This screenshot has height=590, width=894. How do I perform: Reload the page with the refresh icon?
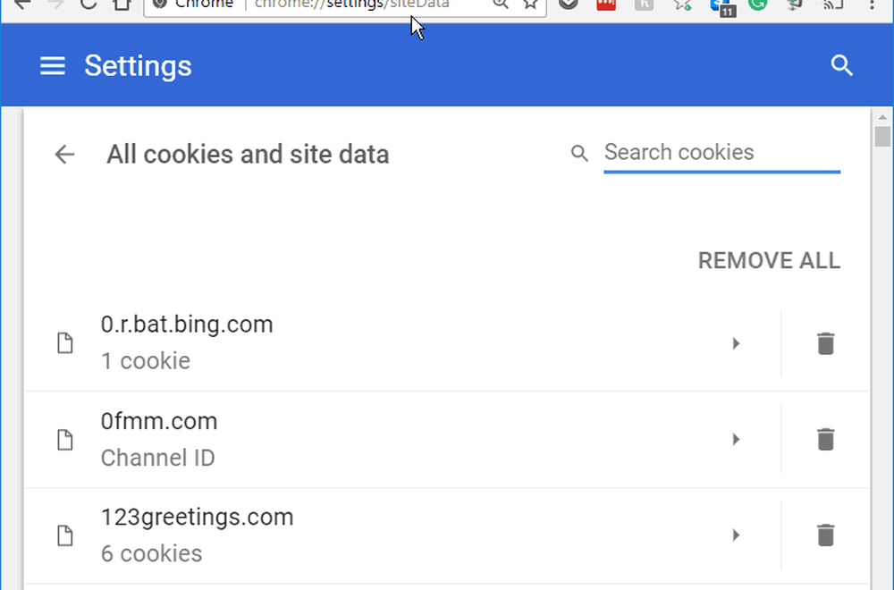coord(88,4)
